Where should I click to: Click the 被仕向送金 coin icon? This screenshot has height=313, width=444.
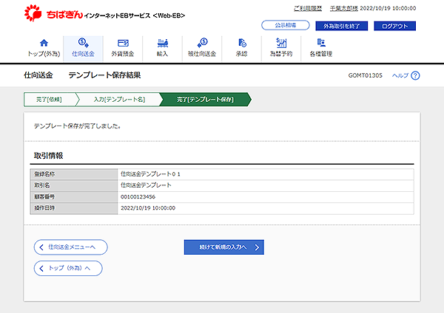pyautogui.click(x=202, y=43)
